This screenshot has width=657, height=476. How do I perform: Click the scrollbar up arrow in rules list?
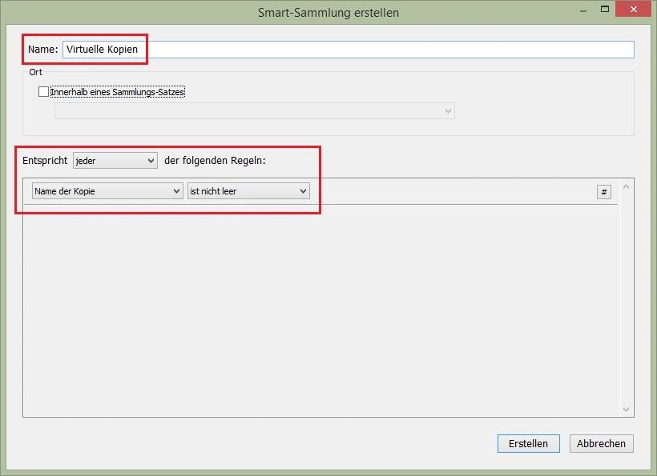click(627, 187)
